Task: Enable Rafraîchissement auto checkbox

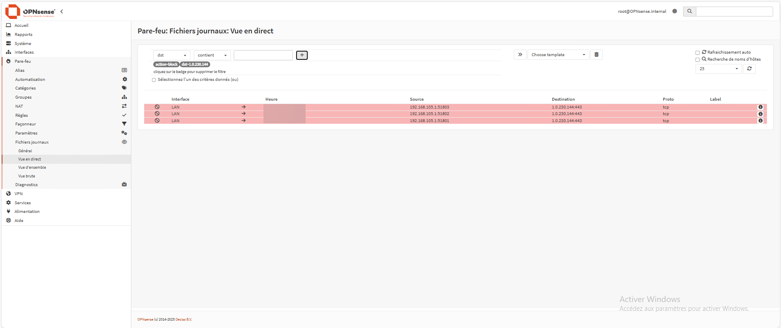Action: click(698, 53)
